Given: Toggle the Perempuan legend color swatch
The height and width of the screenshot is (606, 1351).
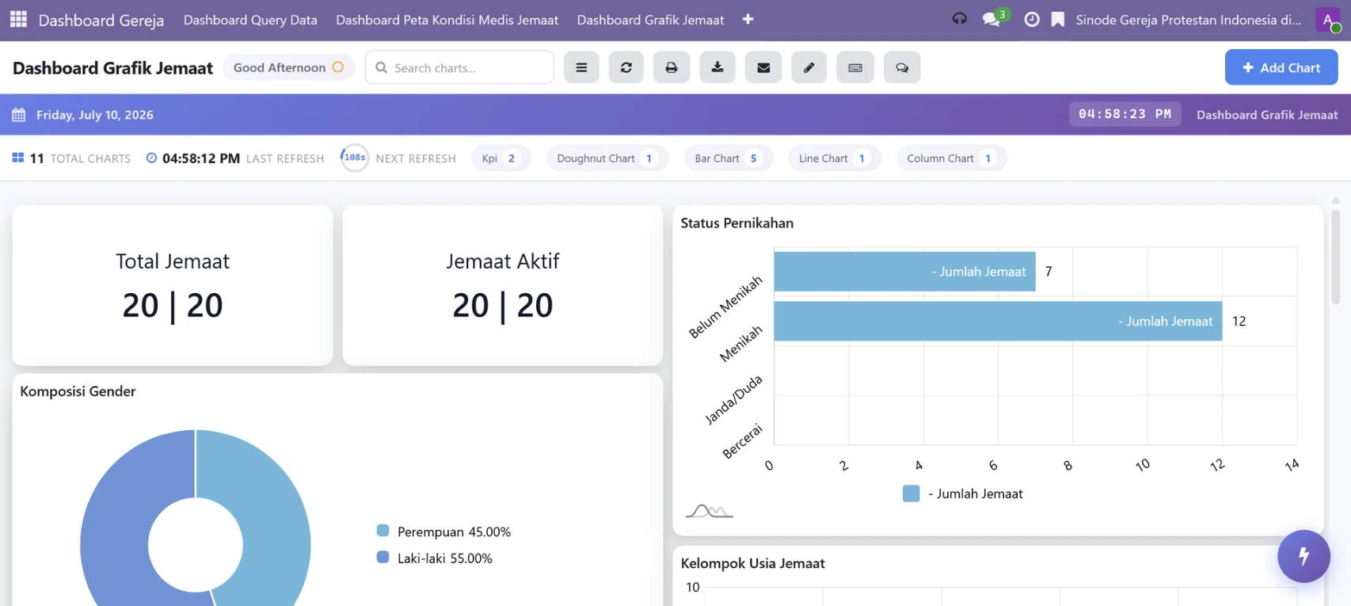Looking at the screenshot, I should [382, 531].
